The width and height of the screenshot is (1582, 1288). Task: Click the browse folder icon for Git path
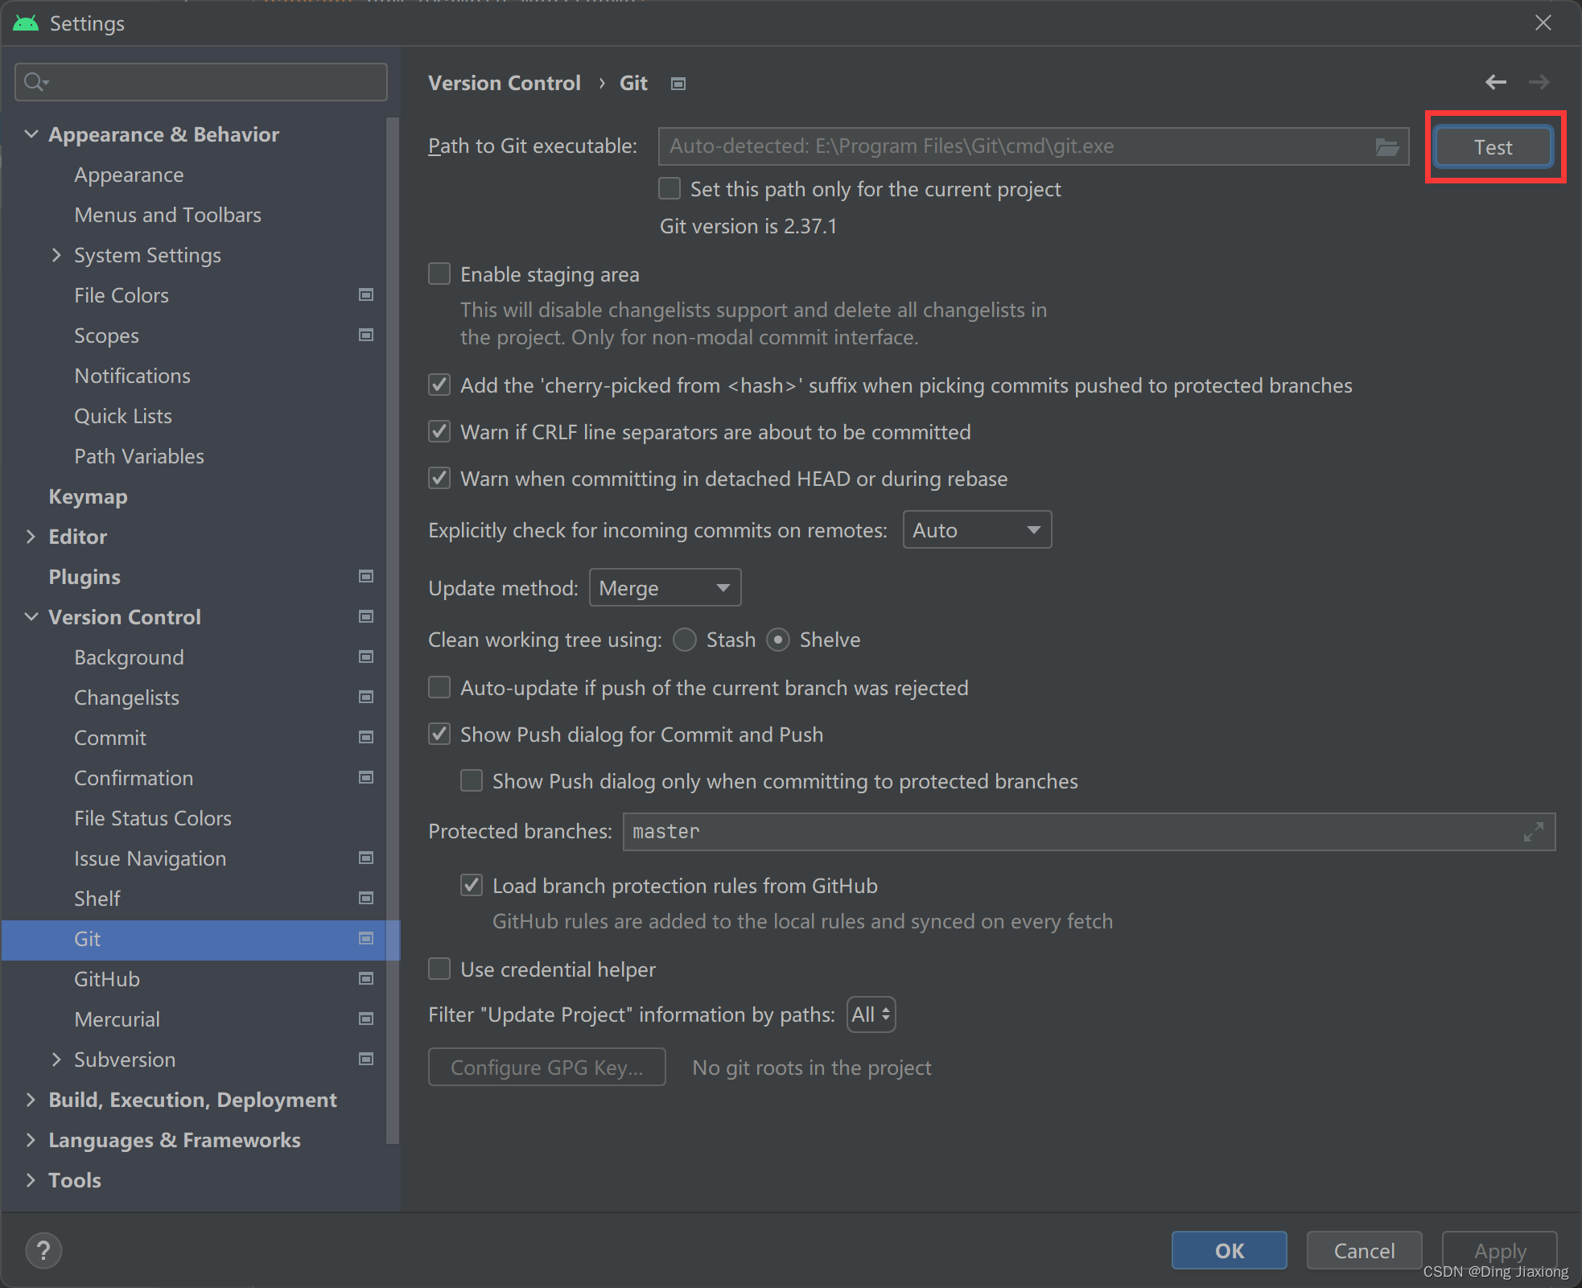tap(1387, 147)
